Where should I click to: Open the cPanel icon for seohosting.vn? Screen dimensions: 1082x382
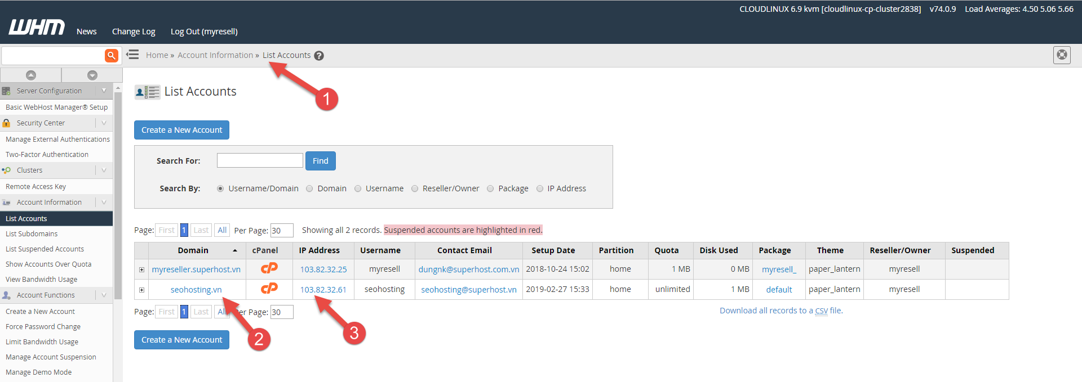pos(269,289)
